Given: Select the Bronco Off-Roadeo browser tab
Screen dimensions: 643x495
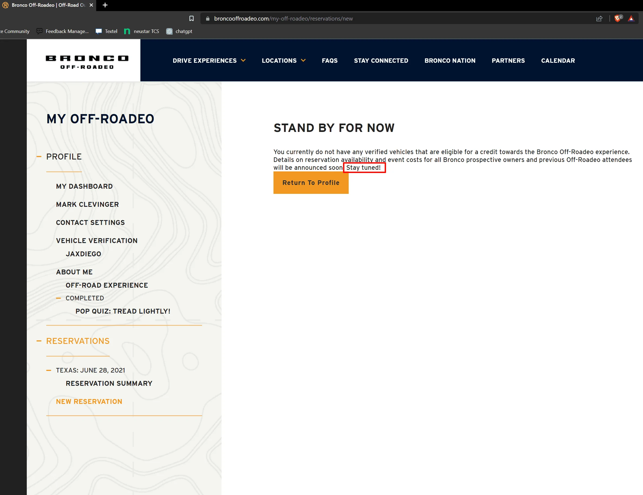Looking at the screenshot, I should 48,5.
